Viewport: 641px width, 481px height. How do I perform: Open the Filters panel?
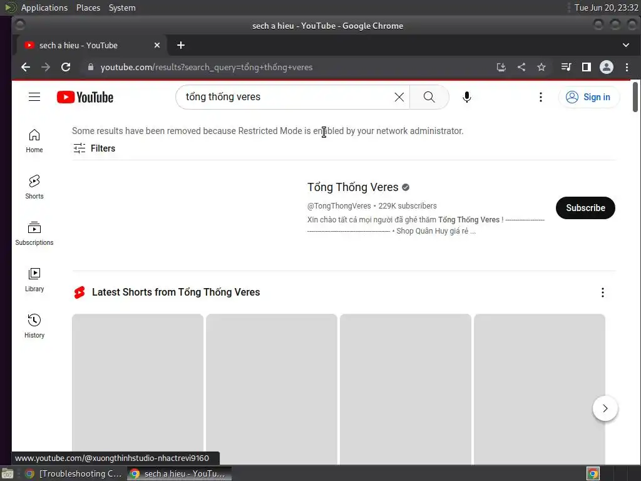coord(94,148)
